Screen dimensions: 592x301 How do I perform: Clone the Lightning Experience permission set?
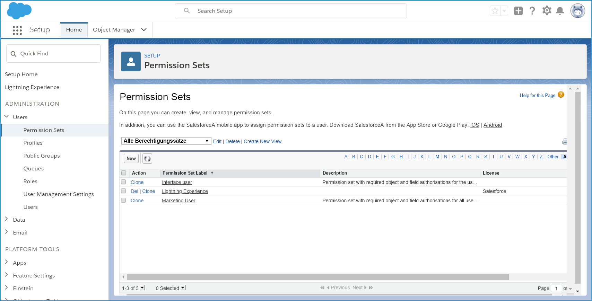(149, 191)
